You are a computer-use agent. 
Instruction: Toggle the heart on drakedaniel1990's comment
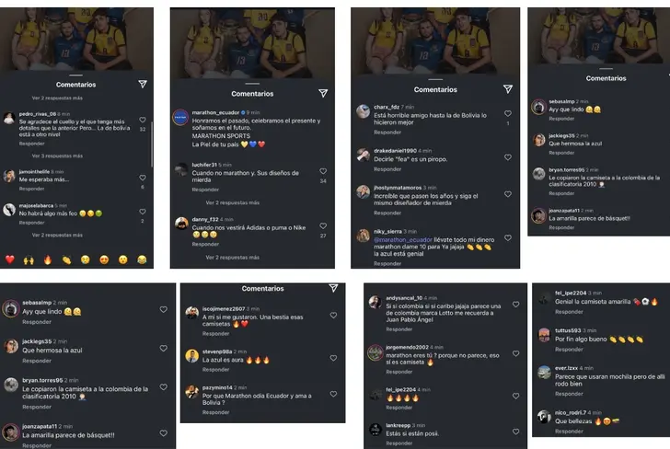pos(508,157)
